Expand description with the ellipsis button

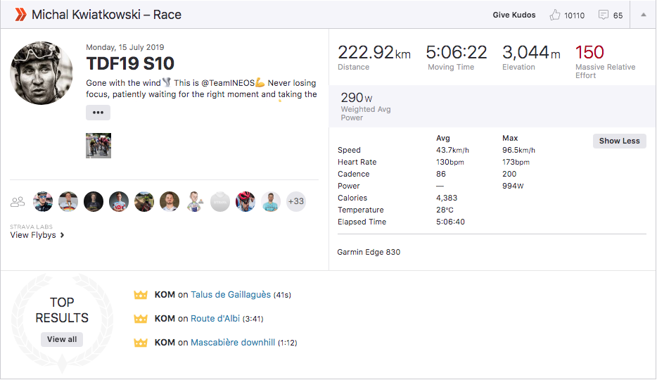point(98,113)
